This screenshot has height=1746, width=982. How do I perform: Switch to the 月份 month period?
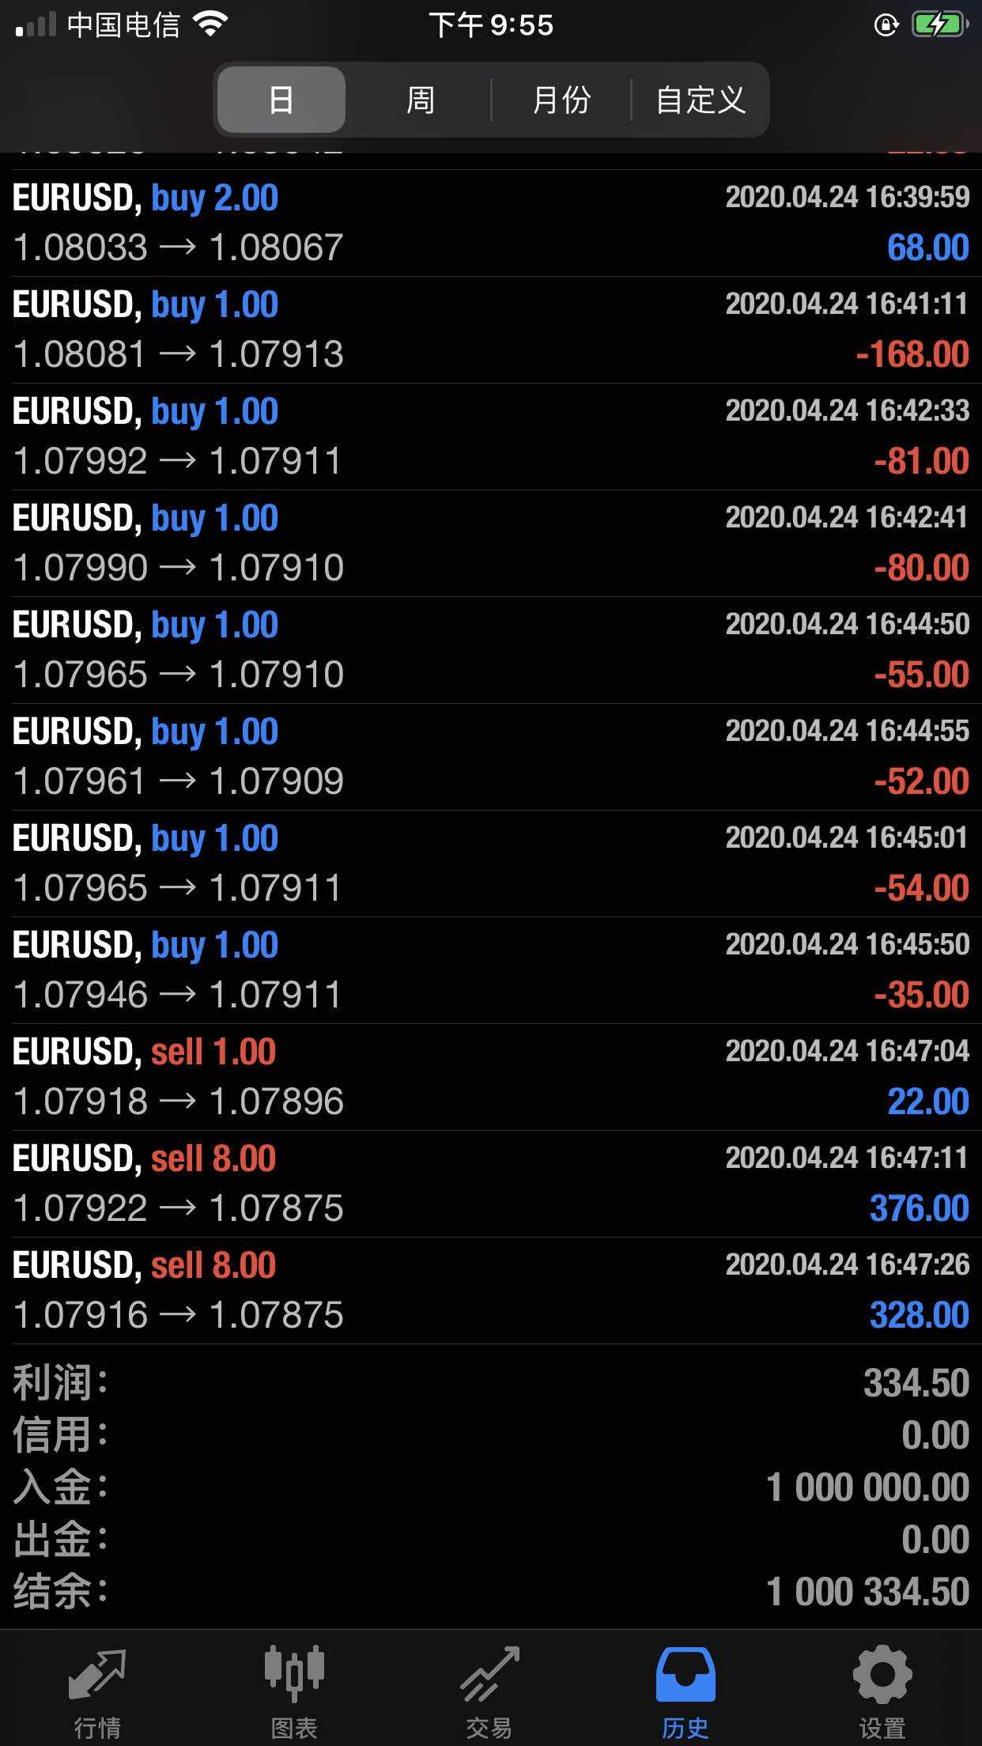tap(561, 100)
